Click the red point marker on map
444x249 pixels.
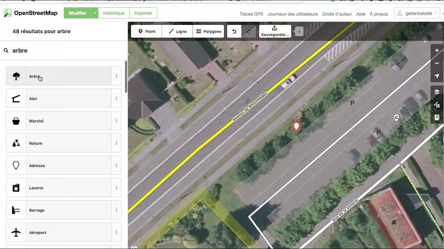tap(296, 127)
